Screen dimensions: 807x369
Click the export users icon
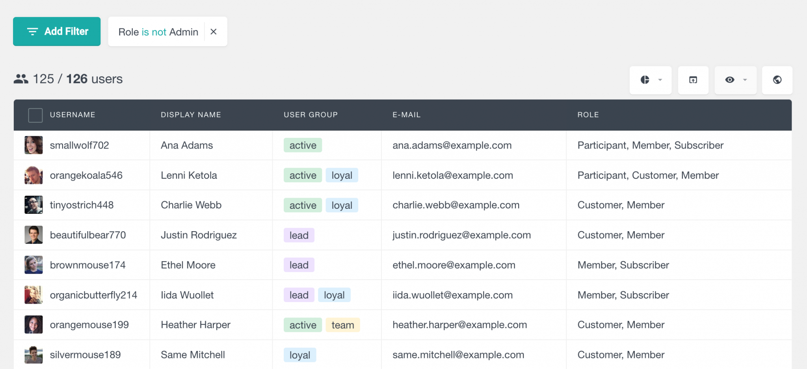(x=693, y=80)
